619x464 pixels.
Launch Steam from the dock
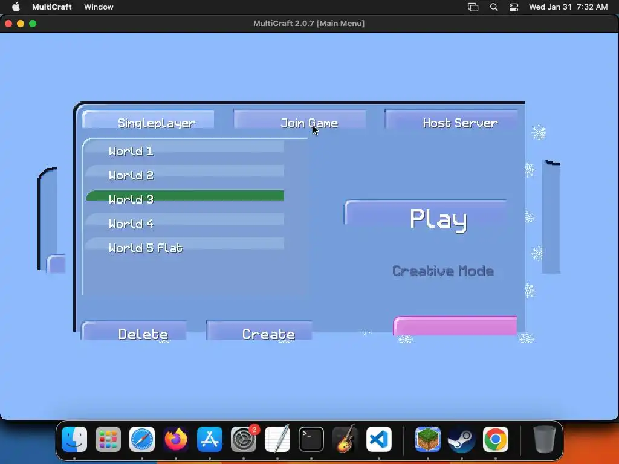(461, 439)
